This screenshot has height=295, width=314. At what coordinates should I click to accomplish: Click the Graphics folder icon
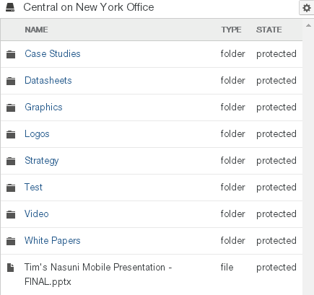11,107
